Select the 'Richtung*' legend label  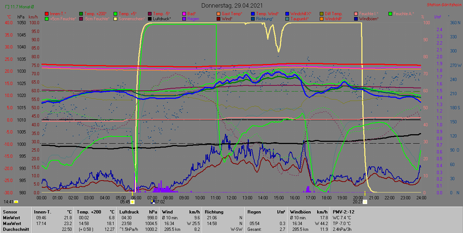coord(265,19)
